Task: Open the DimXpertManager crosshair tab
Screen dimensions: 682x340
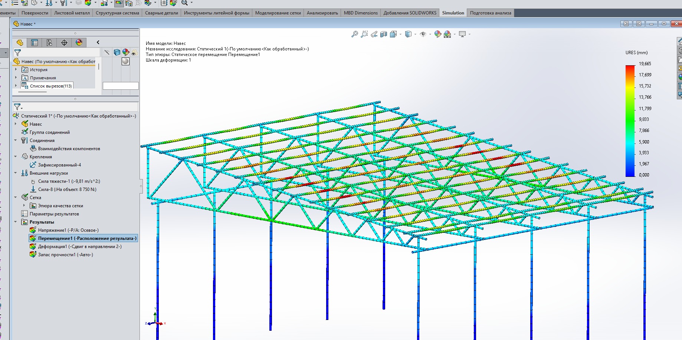Action: tap(64, 43)
